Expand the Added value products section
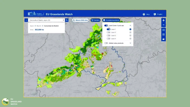Screen dimensions: 190x107 point(130,43)
